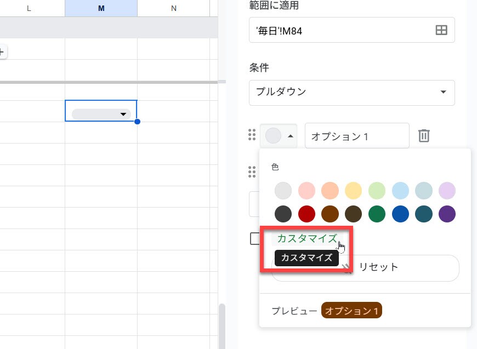Click the second row drag handle
This screenshot has height=349, width=477.
(252, 172)
